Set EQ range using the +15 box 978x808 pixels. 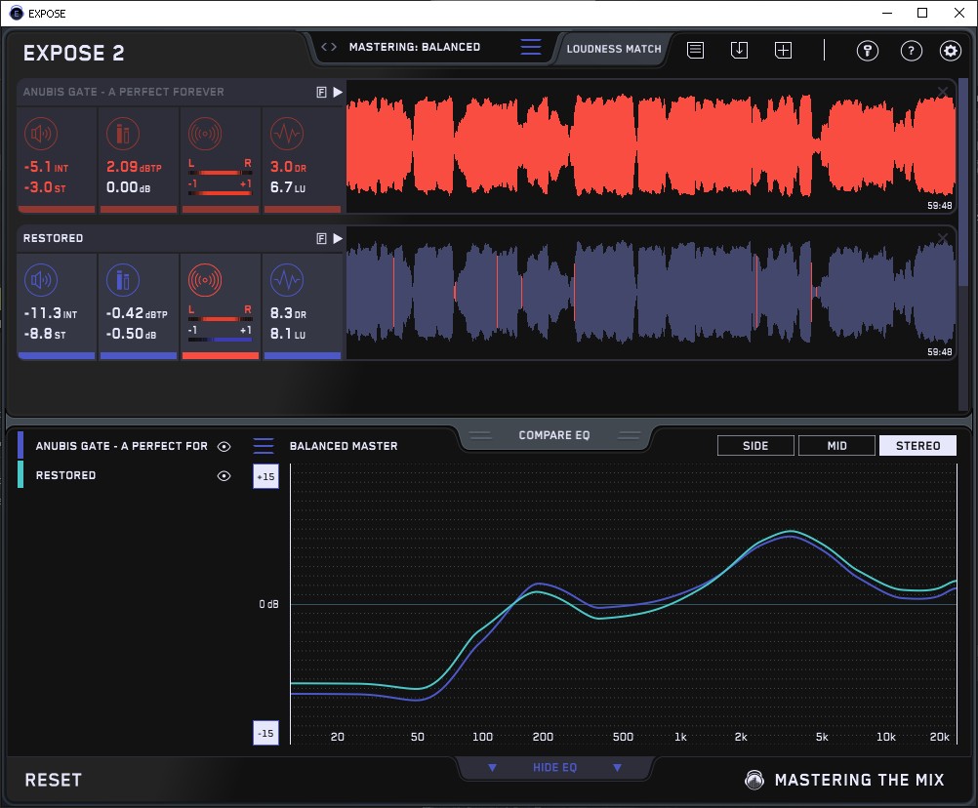pyautogui.click(x=265, y=477)
